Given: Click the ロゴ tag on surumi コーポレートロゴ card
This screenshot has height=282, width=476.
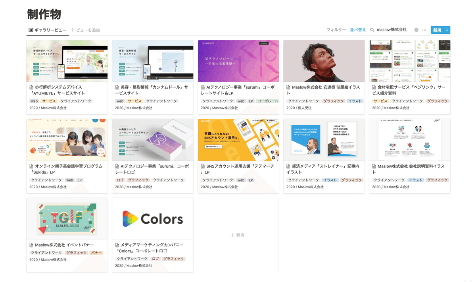Looking at the screenshot, I should (x=120, y=180).
